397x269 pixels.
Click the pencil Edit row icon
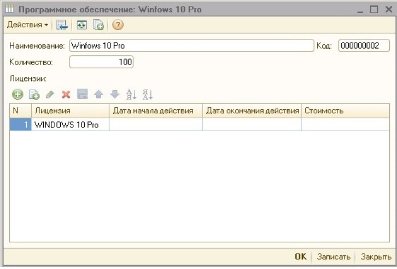(x=50, y=95)
